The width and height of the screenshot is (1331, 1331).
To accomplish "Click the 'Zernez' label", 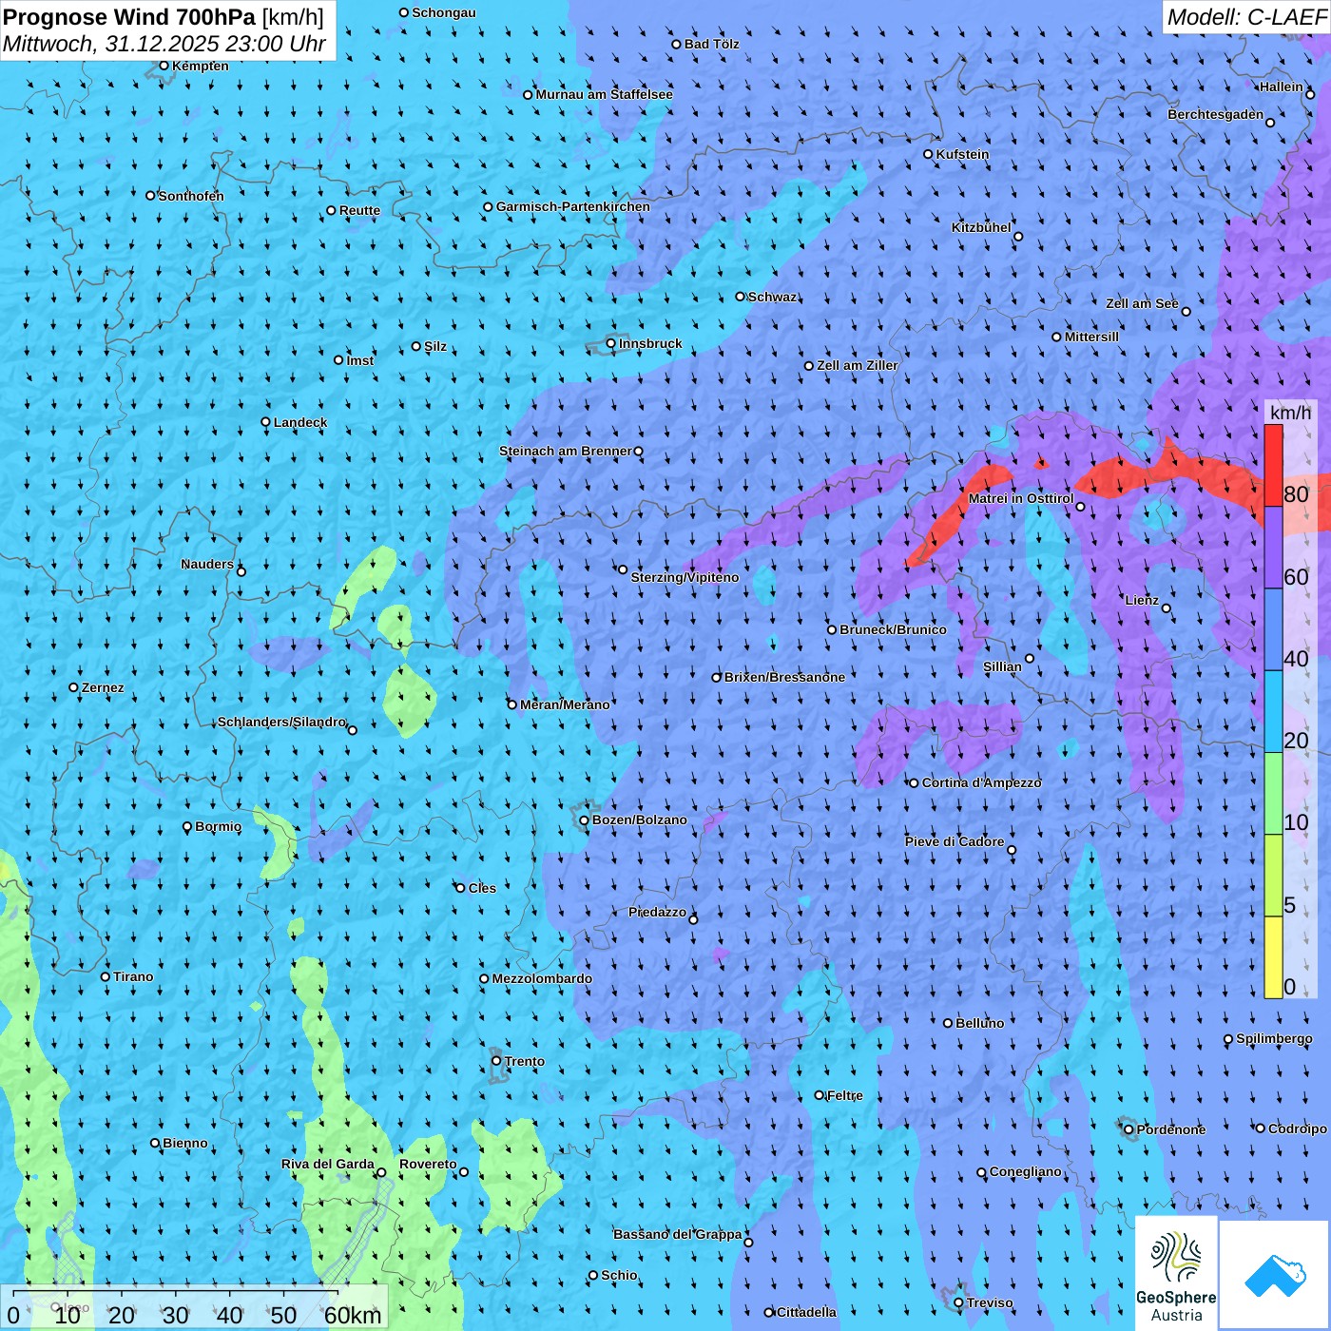I will pyautogui.click(x=103, y=687).
